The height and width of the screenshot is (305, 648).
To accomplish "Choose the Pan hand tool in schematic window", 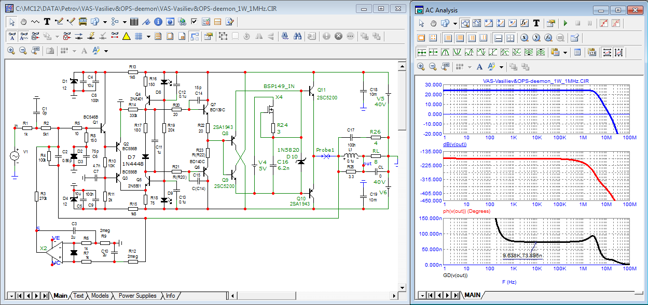I will 23,22.
